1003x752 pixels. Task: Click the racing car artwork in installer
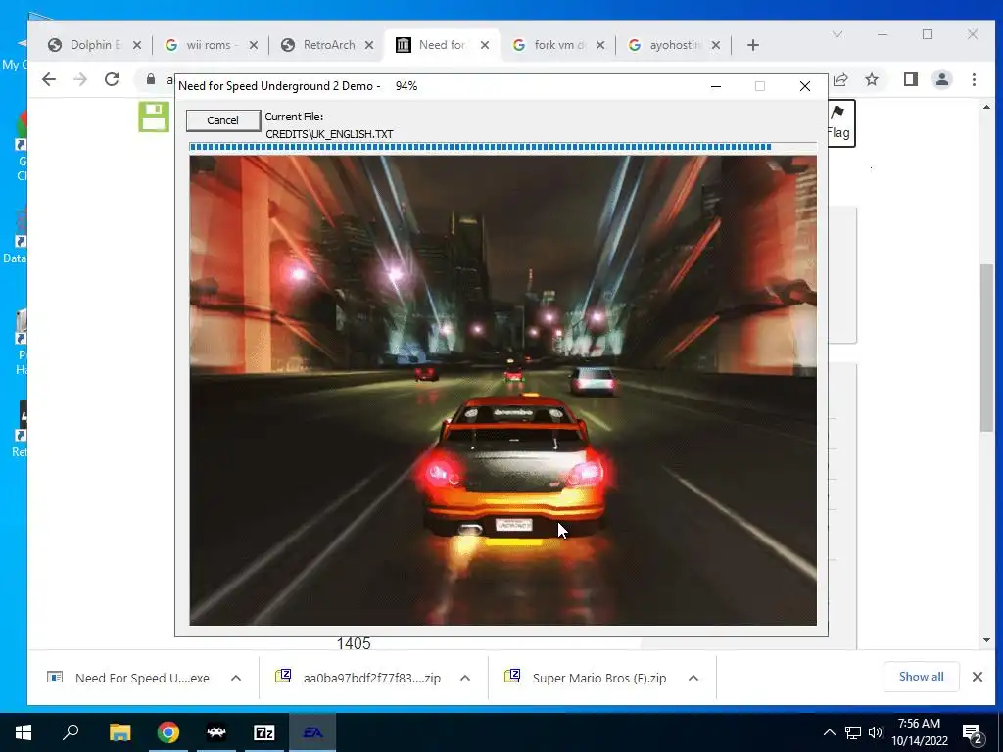(502, 390)
